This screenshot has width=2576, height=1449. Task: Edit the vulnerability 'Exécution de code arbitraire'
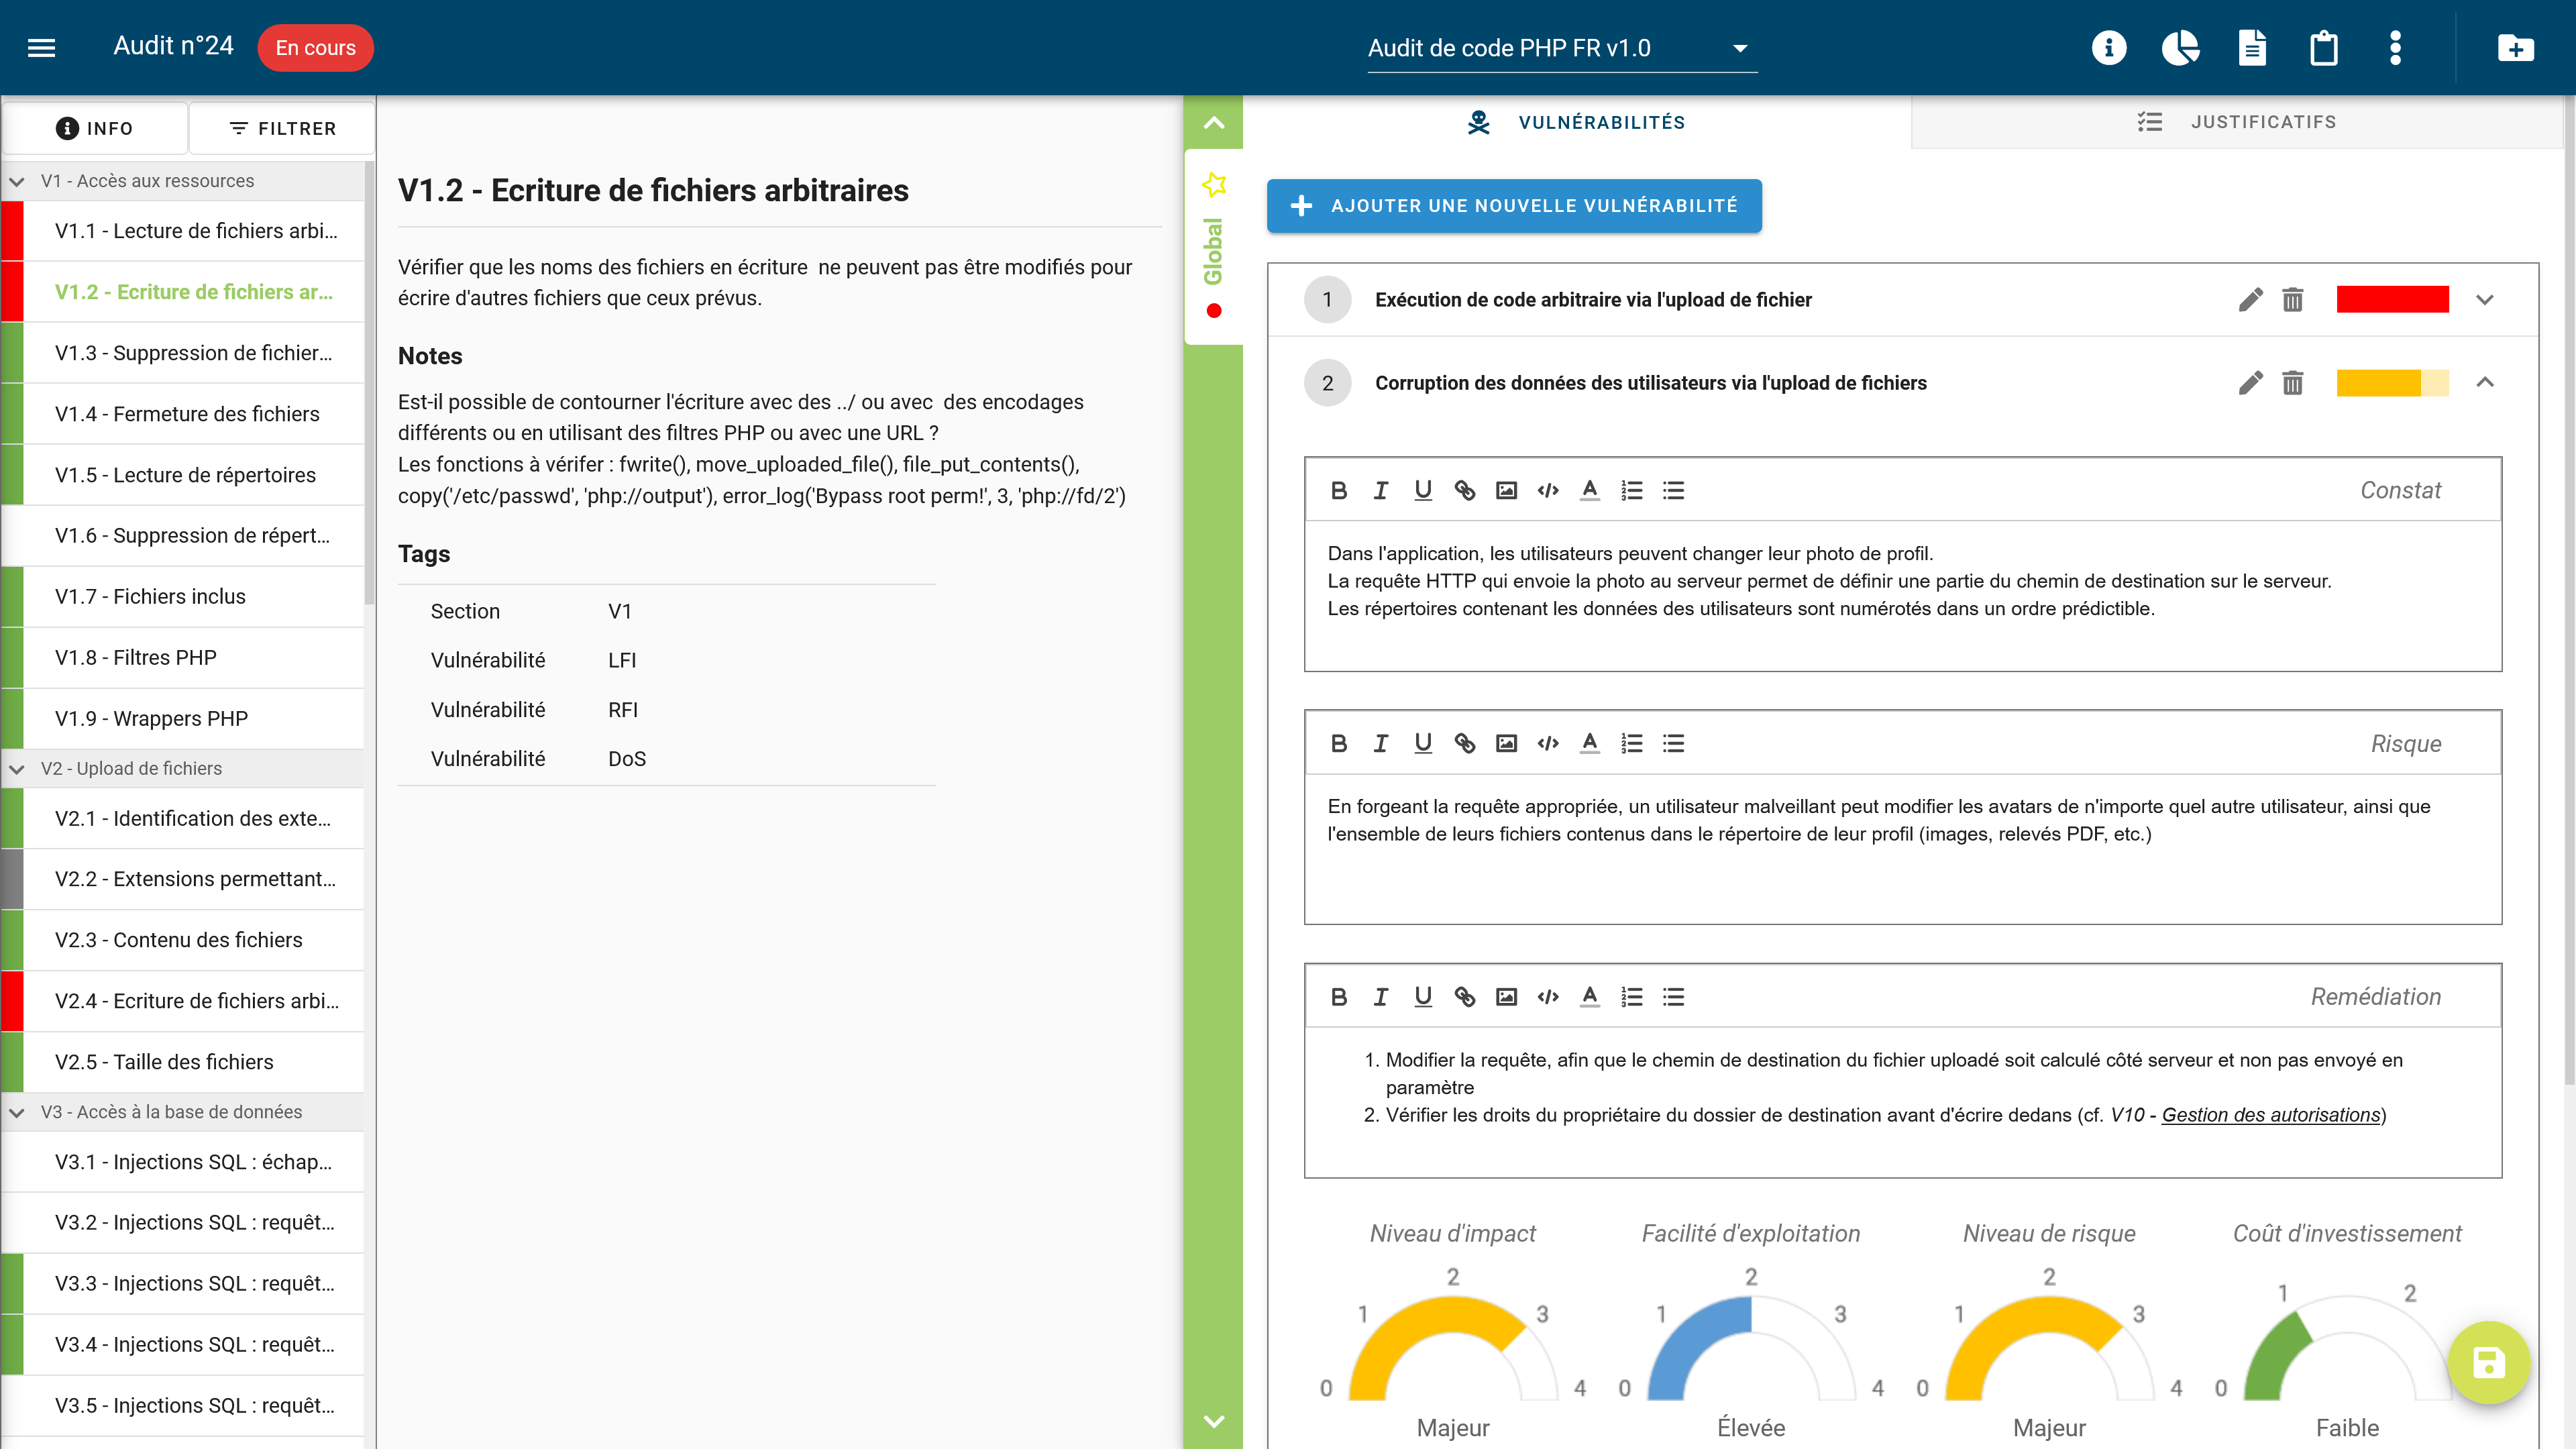click(x=2251, y=299)
